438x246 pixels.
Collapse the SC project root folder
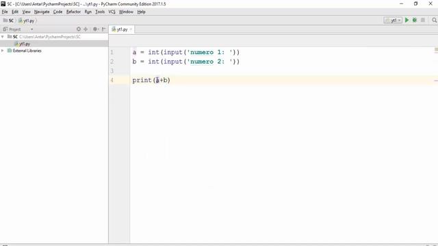tap(3, 36)
